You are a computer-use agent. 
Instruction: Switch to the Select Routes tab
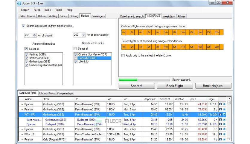pos(27,16)
